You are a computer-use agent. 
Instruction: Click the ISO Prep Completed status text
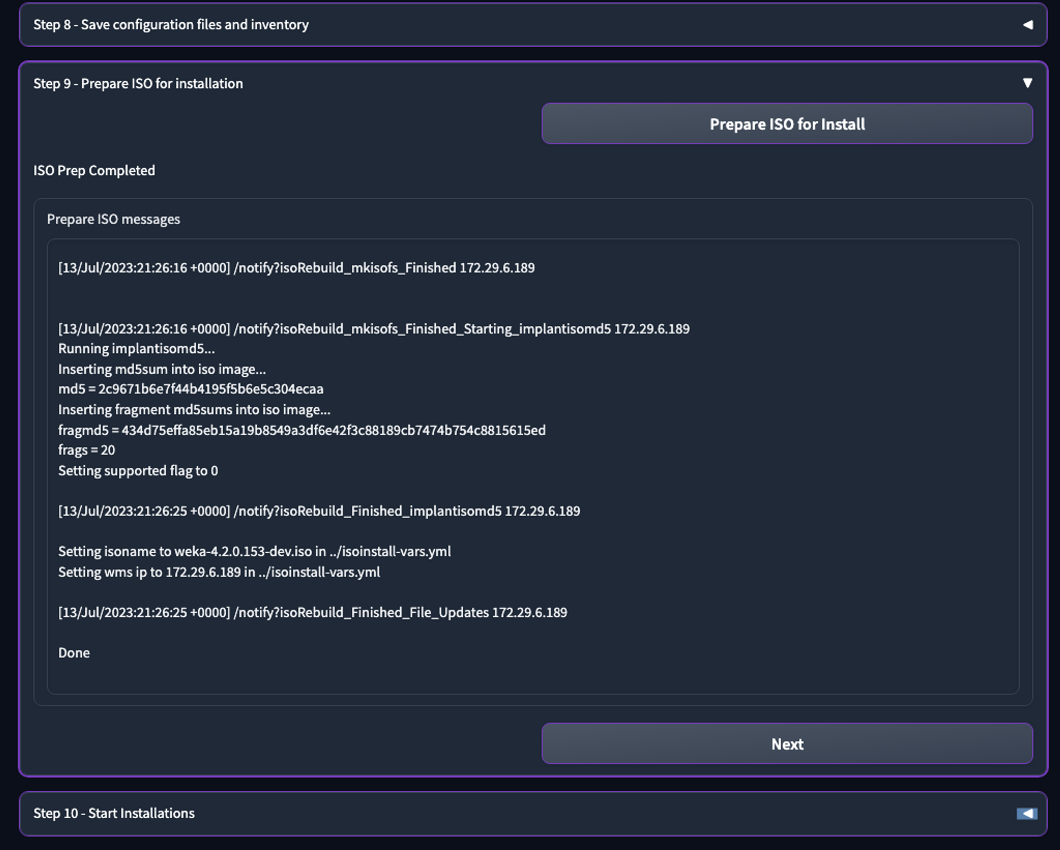[x=94, y=171]
